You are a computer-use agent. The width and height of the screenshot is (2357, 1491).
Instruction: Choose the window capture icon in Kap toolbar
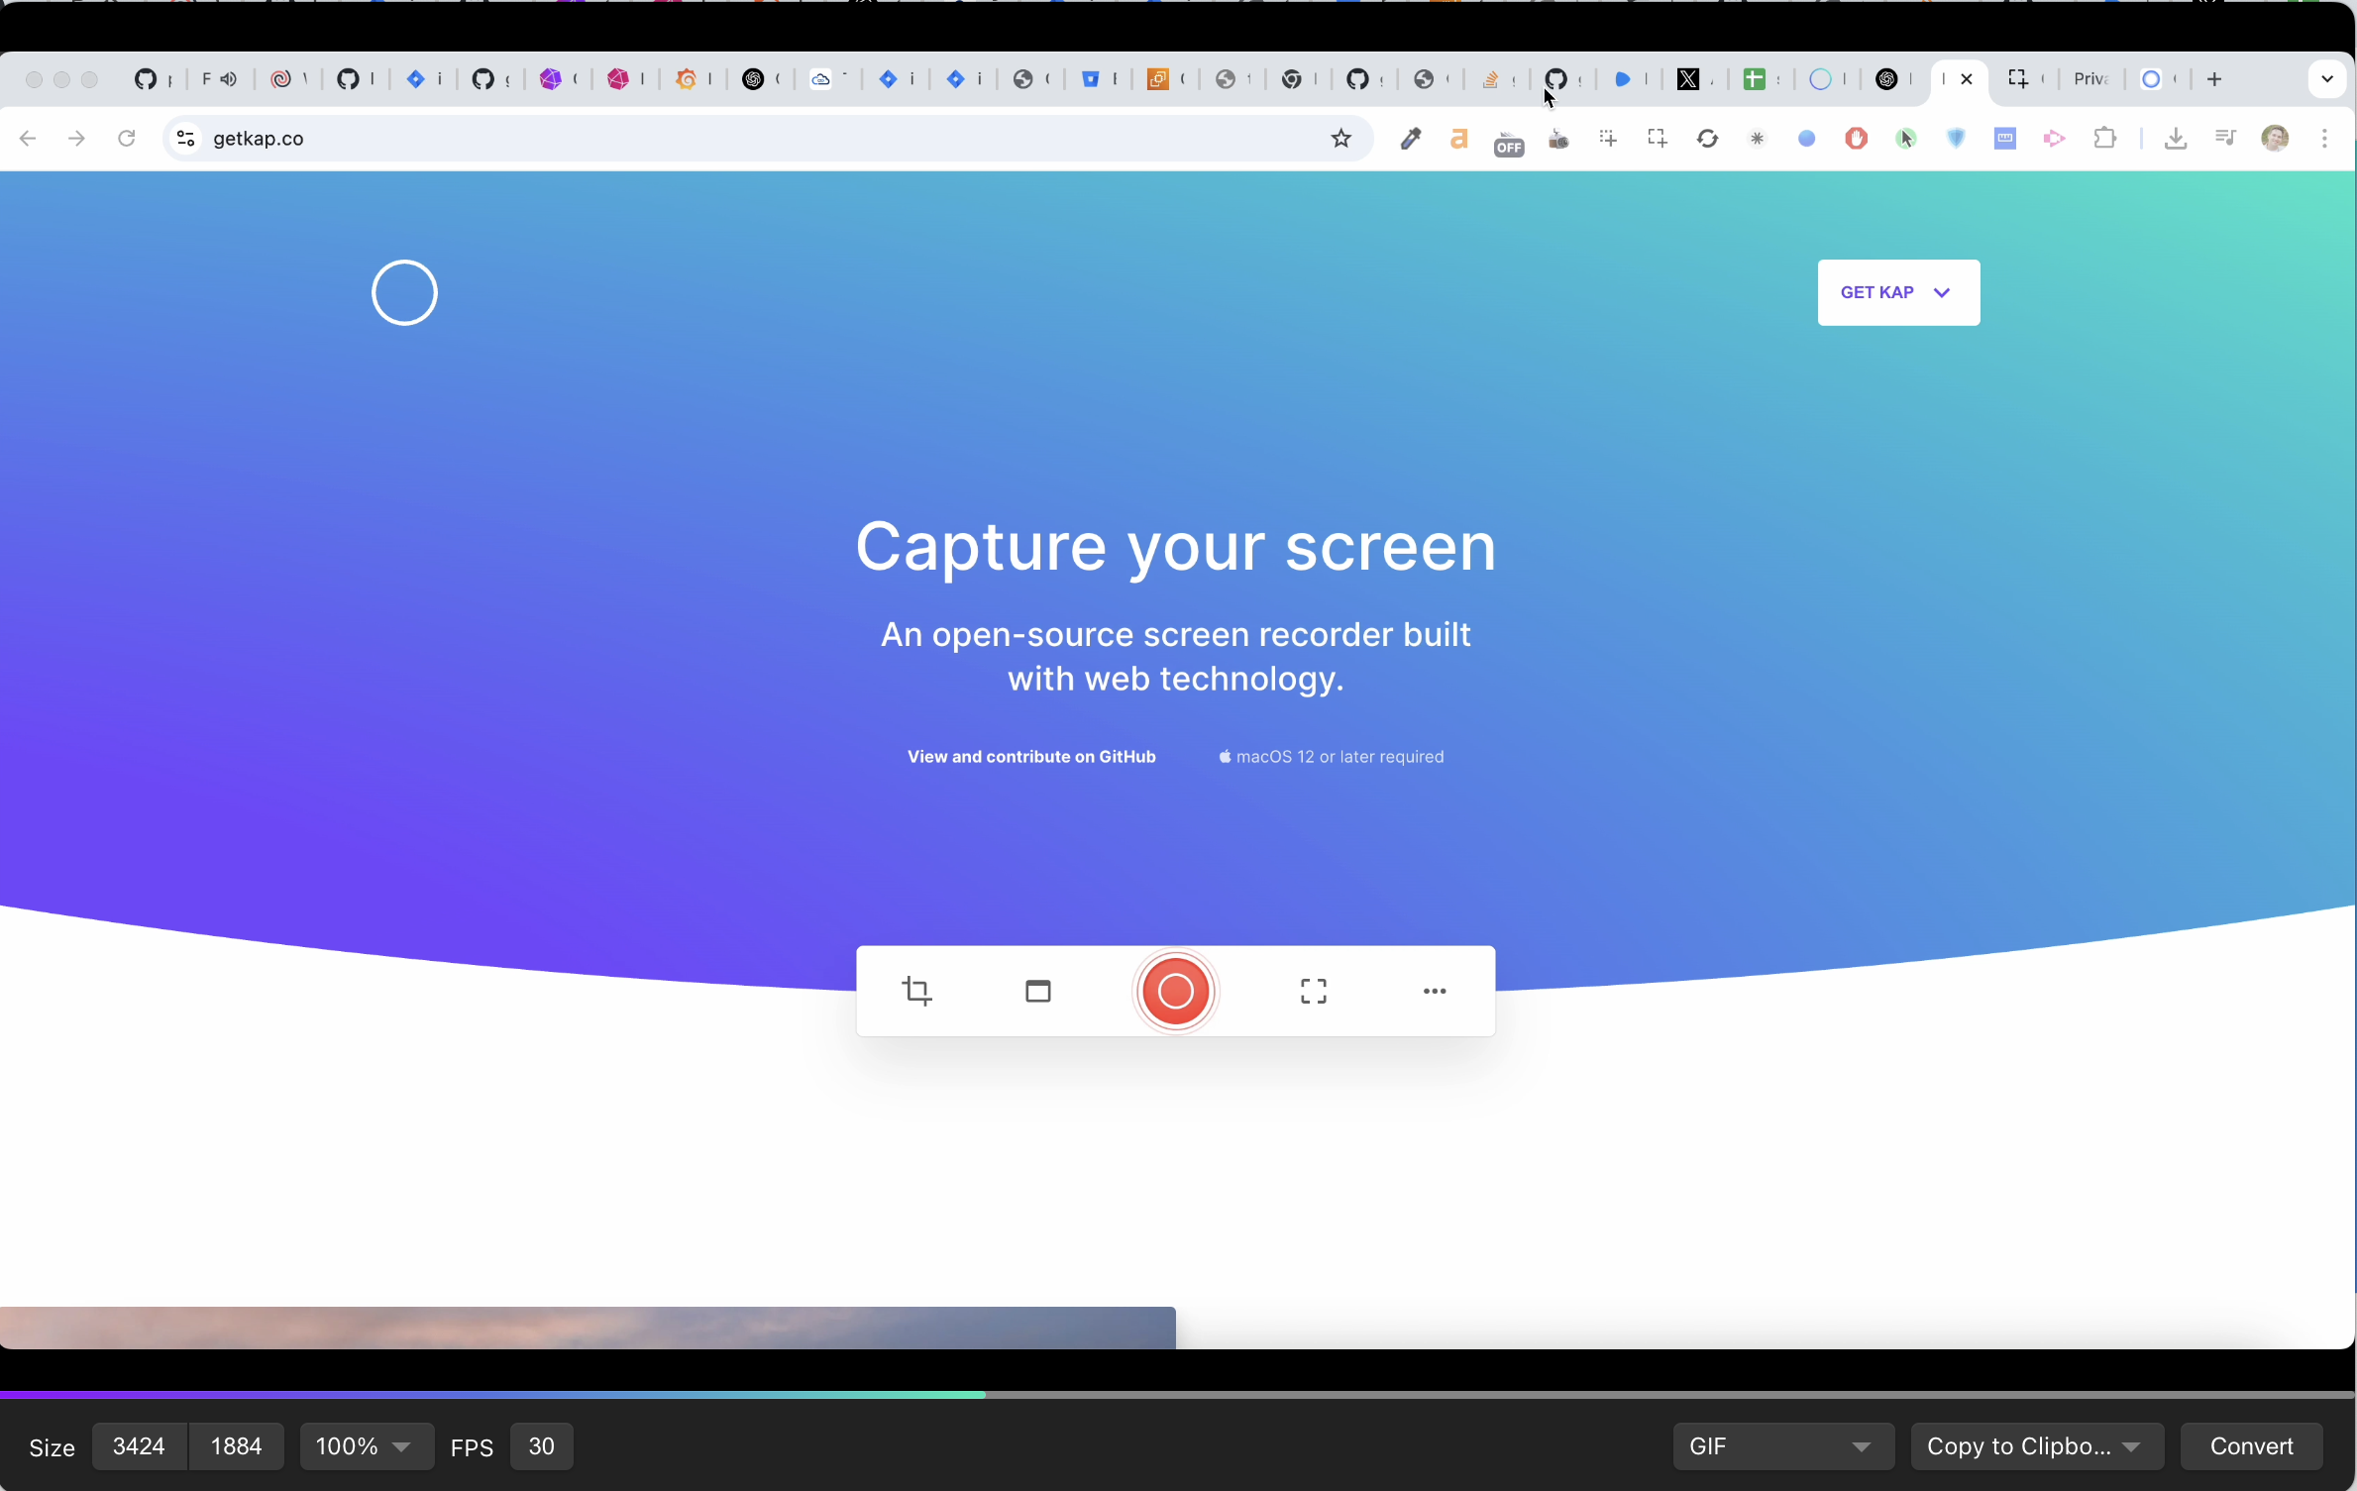click(1037, 991)
